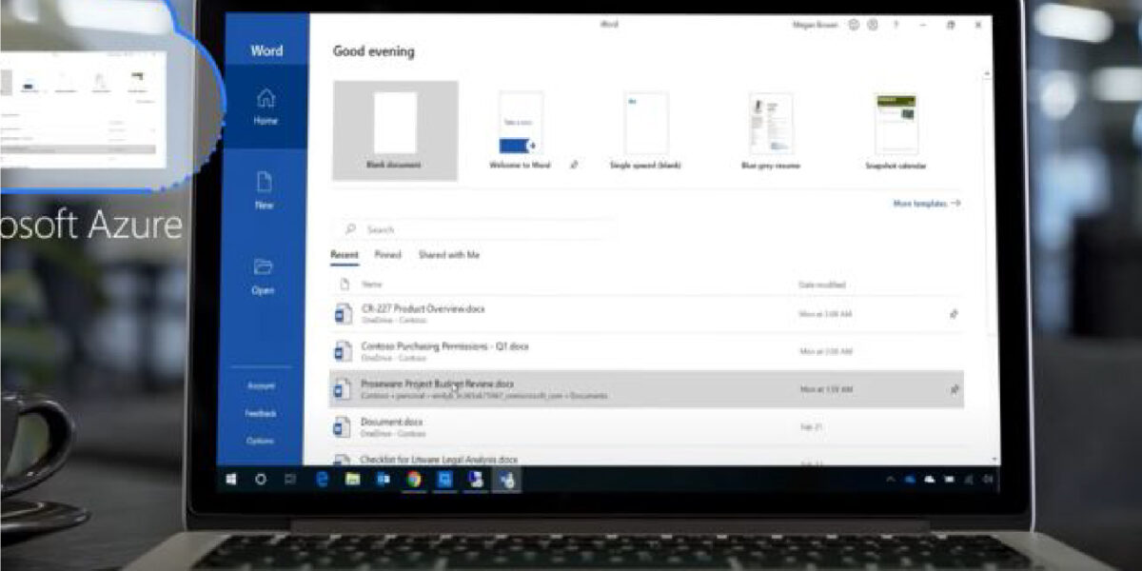
Task: Sort by the Date modified column header
Action: pyautogui.click(x=822, y=285)
